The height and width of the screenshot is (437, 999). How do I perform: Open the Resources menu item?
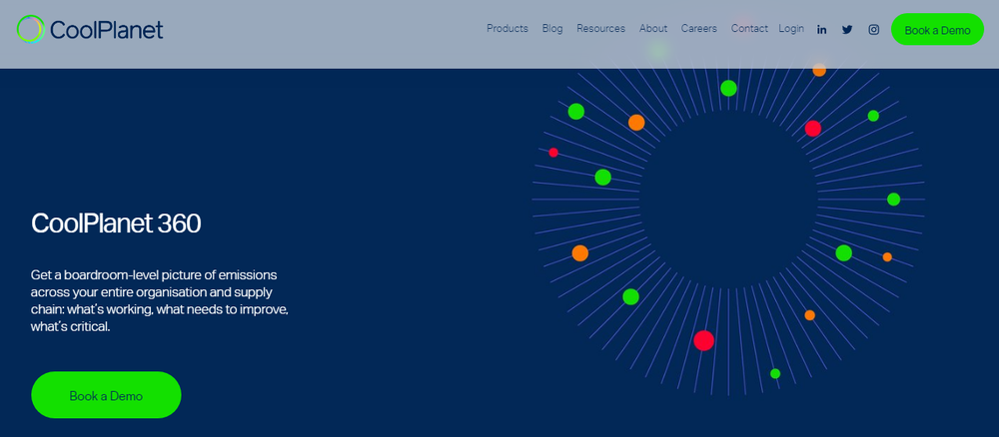coord(600,29)
